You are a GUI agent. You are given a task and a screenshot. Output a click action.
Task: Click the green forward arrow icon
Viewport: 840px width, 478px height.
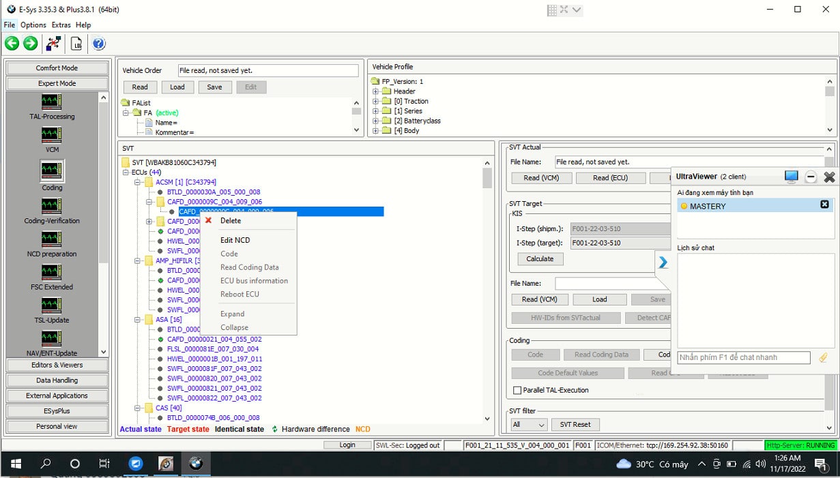pyautogui.click(x=30, y=43)
